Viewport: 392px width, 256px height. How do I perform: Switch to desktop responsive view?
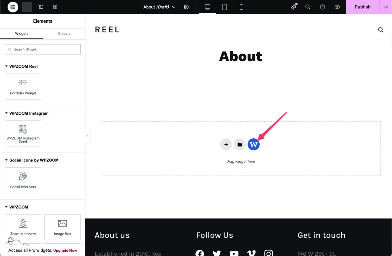[x=208, y=7]
